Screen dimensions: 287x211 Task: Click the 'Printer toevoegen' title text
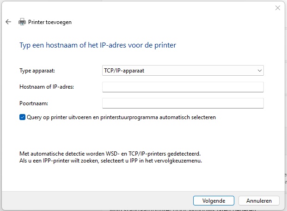(x=50, y=22)
